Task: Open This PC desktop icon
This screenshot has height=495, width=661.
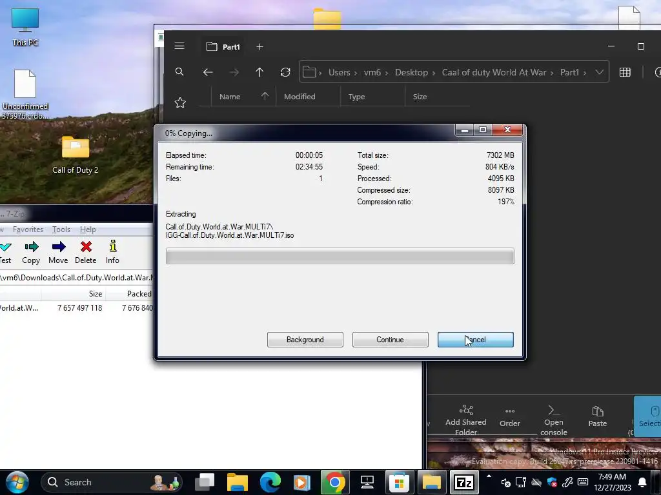Action: pos(25,27)
